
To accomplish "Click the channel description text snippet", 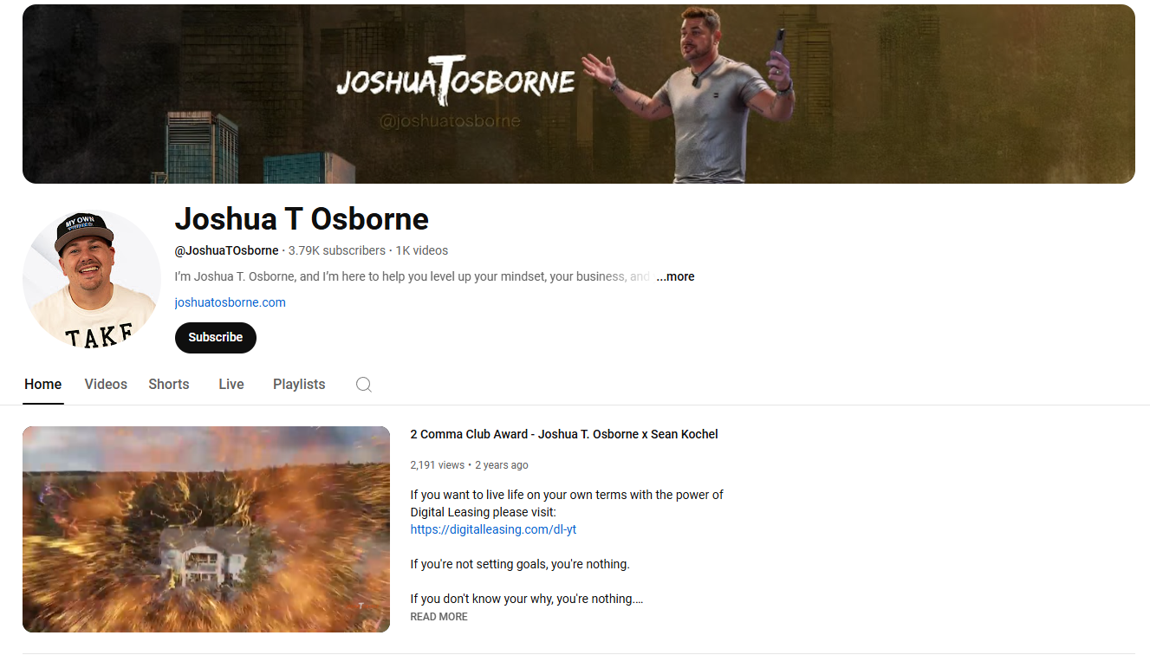I will tap(413, 276).
